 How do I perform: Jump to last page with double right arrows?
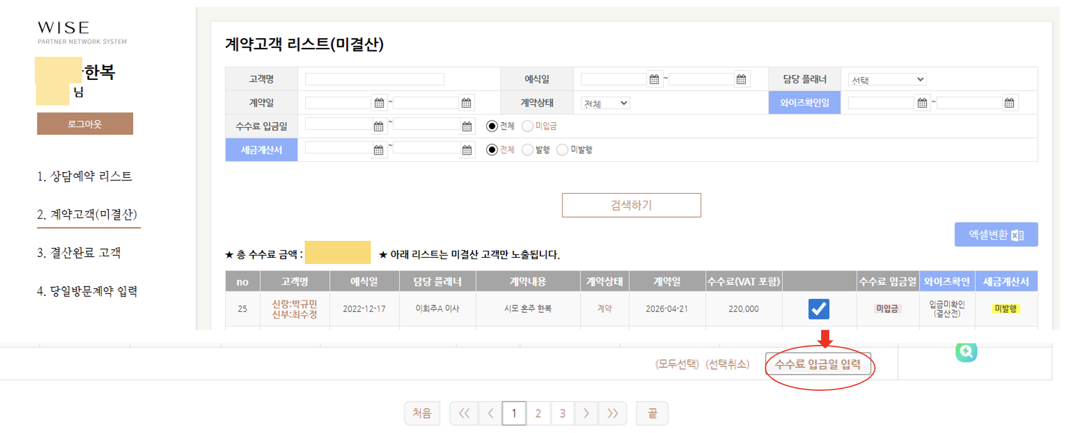coord(612,413)
